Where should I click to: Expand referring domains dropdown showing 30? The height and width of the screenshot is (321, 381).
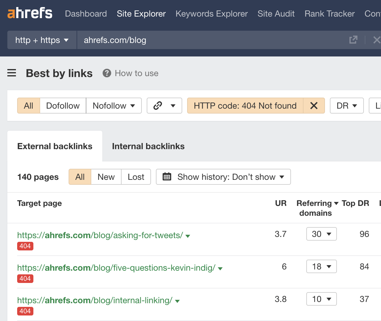coord(321,234)
